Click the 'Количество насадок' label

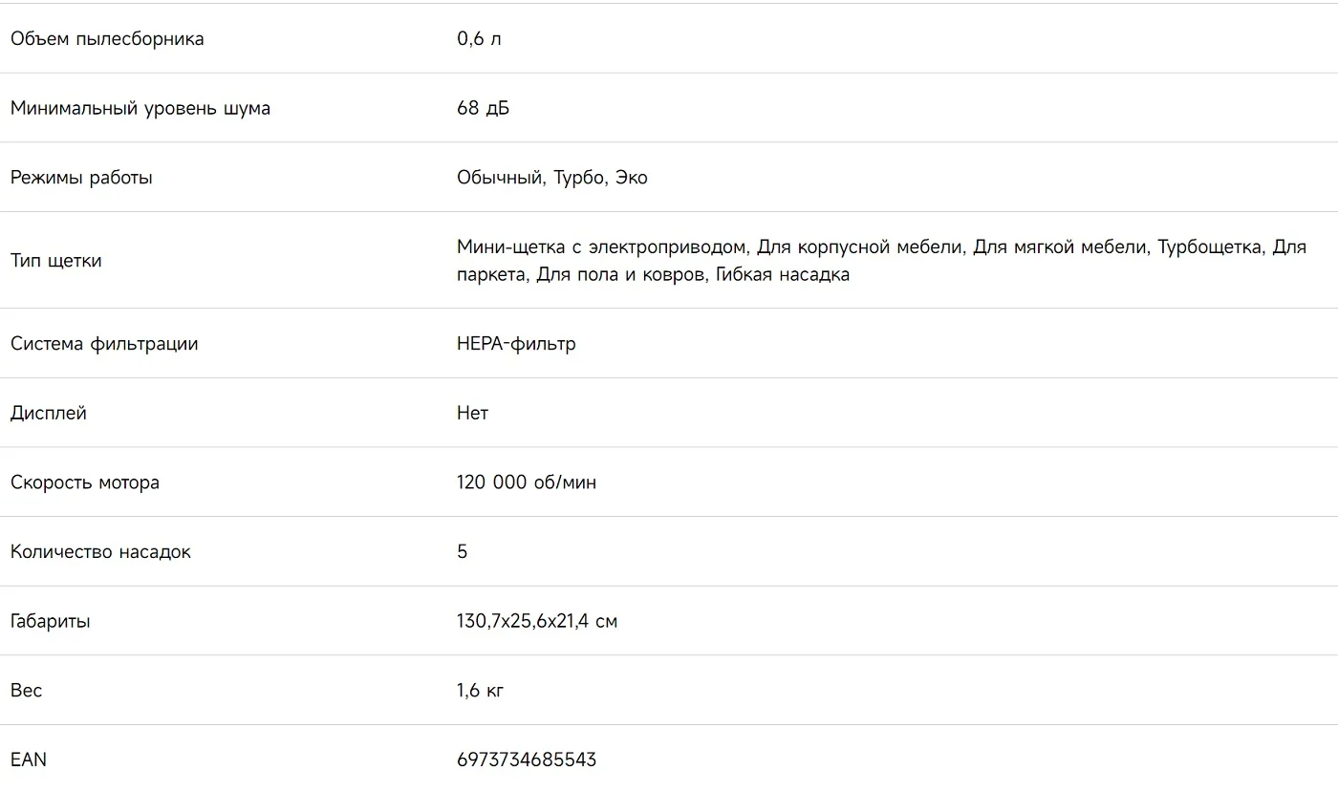pos(100,552)
